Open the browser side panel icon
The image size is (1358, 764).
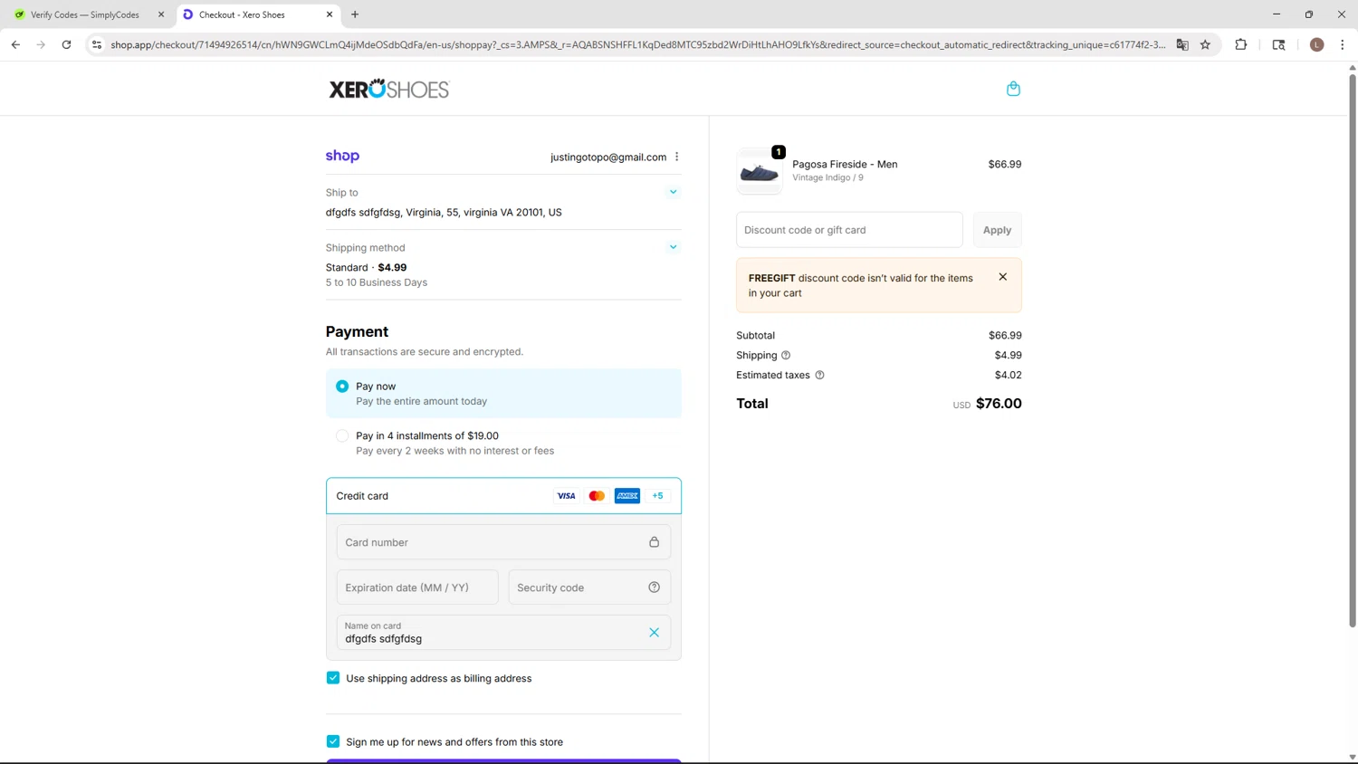click(1278, 44)
